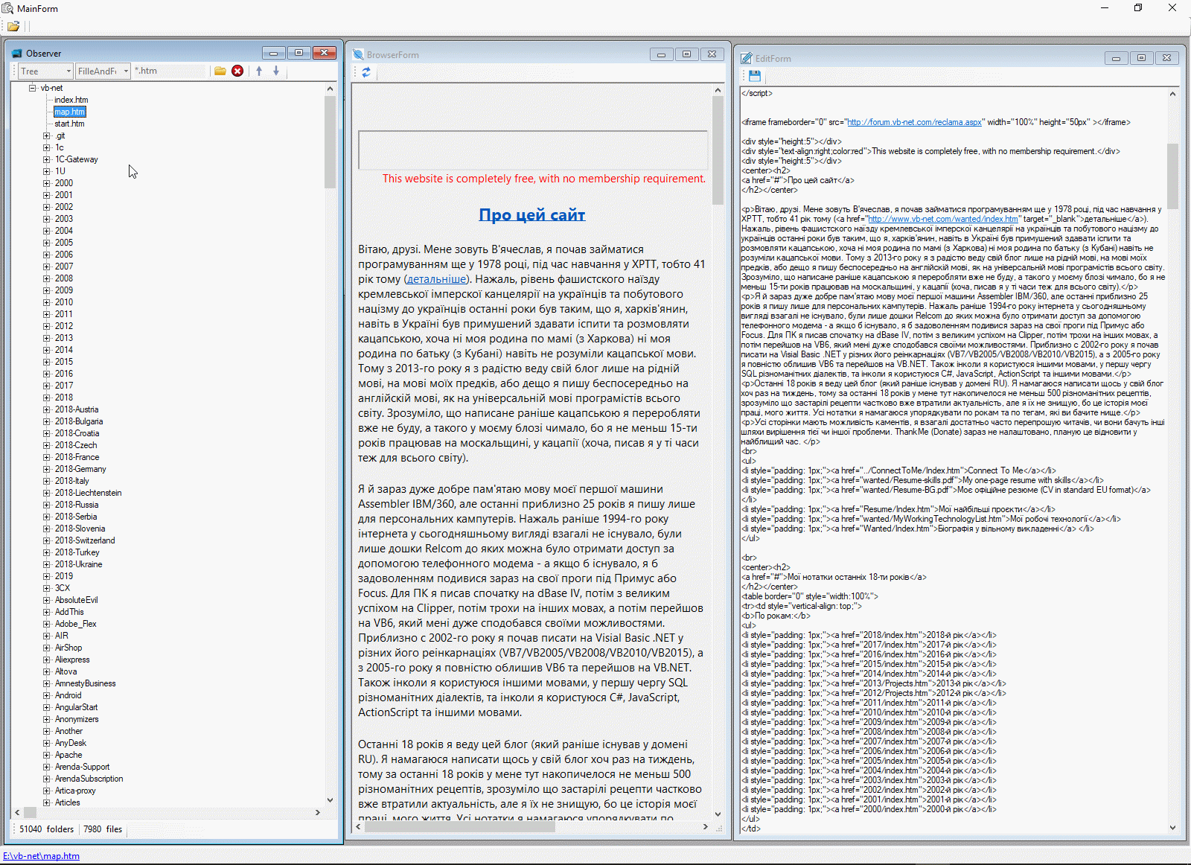
Task: Click Observer tree scroll-right arrow
Action: pyautogui.click(x=318, y=813)
